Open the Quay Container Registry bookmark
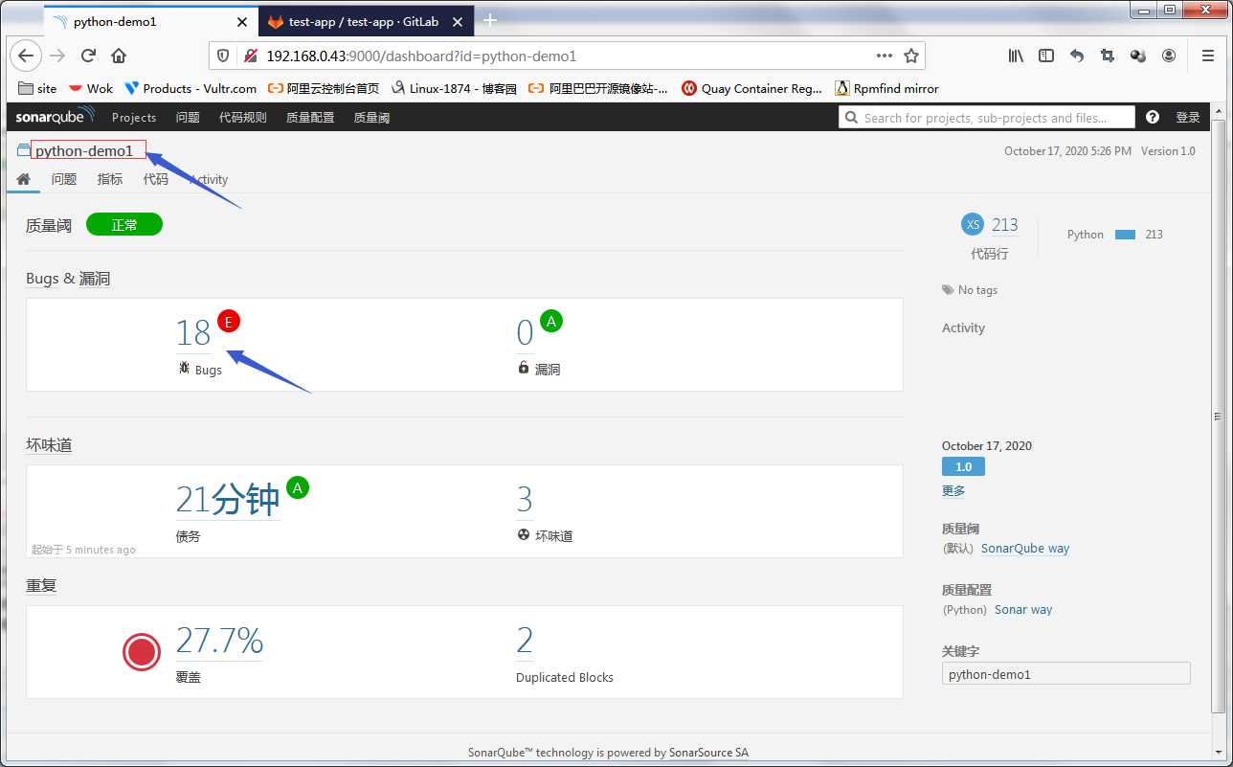1233x767 pixels. tap(751, 88)
